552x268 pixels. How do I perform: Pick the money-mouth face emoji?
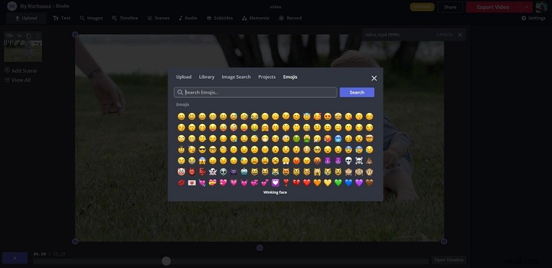coord(255,127)
